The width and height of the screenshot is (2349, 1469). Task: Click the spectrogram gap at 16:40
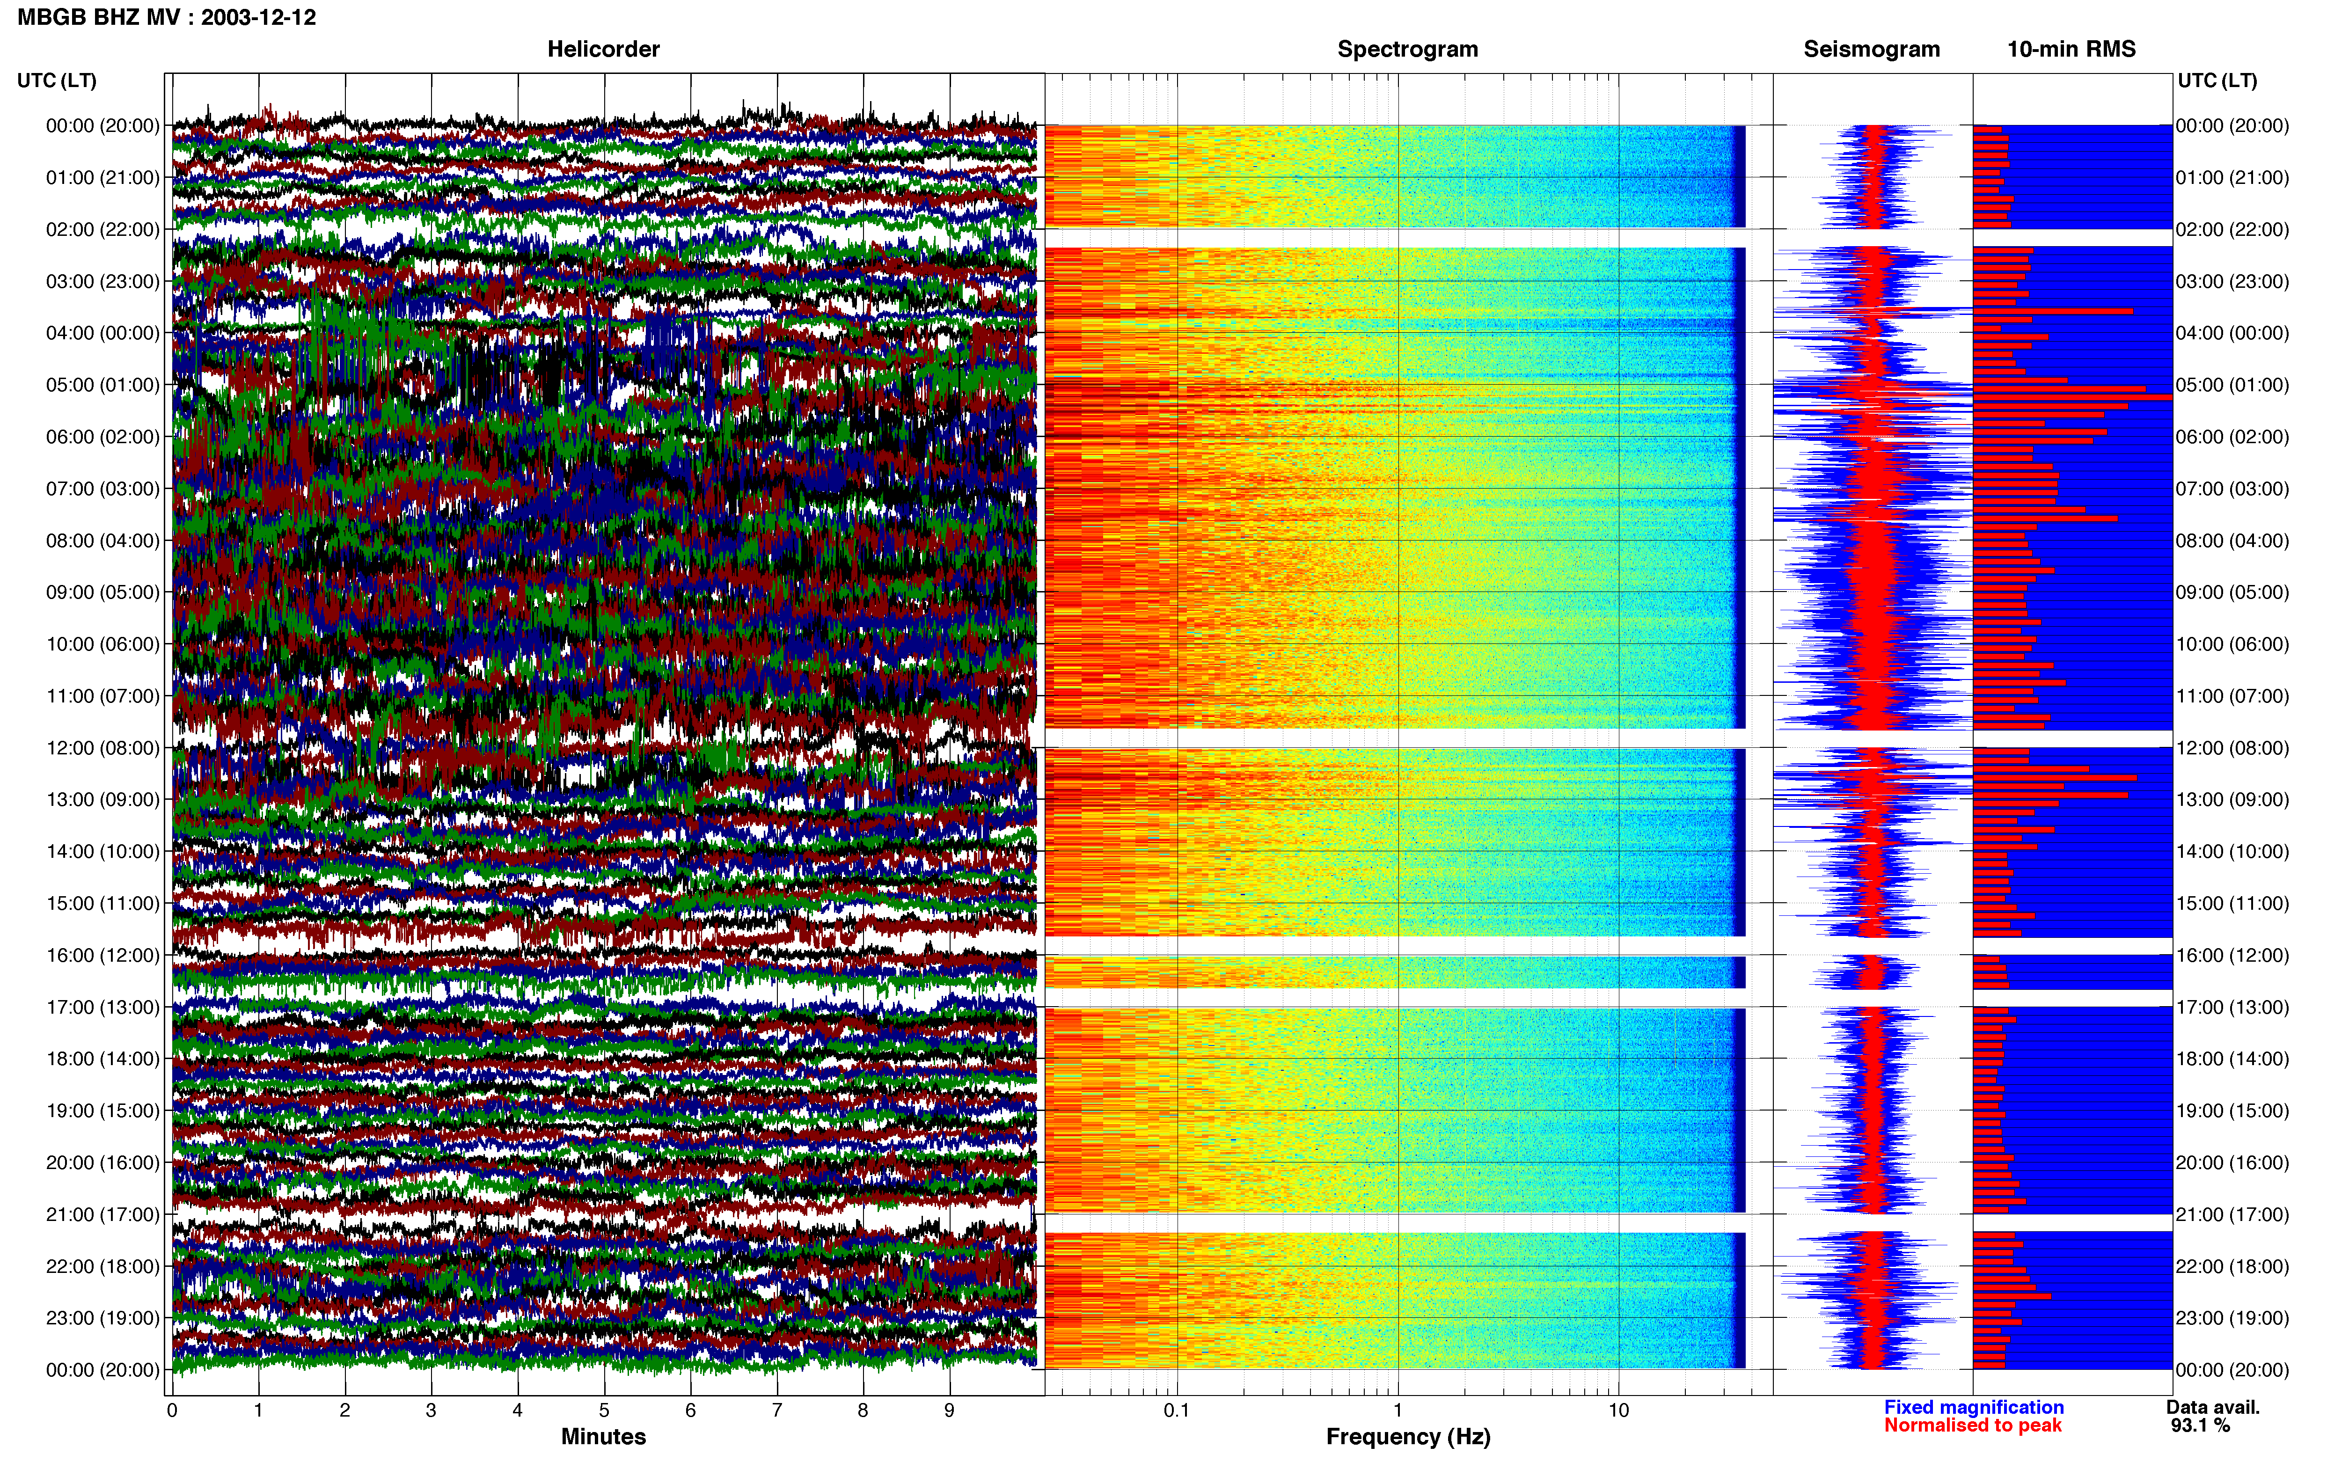pyautogui.click(x=1395, y=998)
